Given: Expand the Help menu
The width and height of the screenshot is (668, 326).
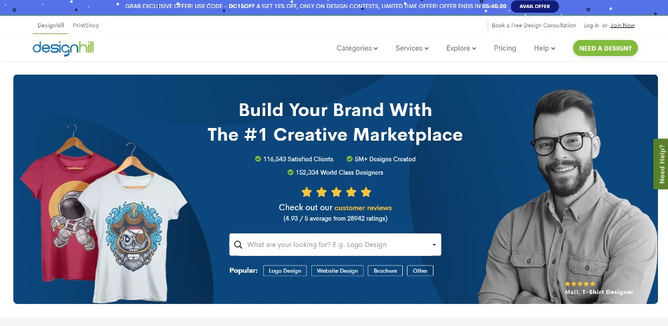Looking at the screenshot, I should 544,49.
